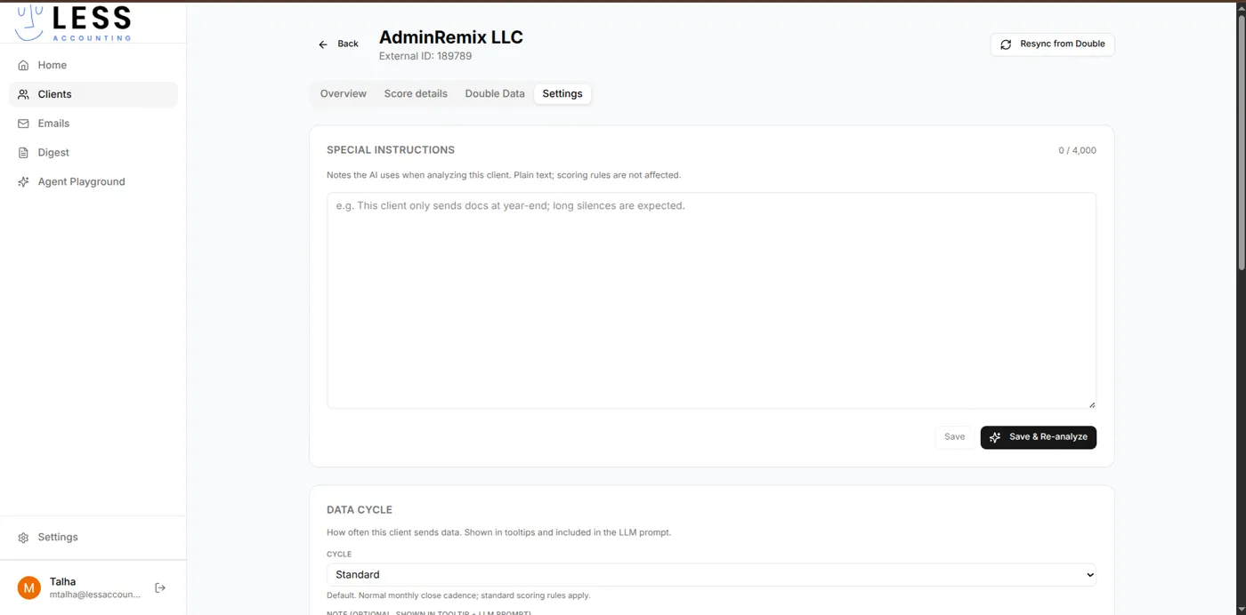The height and width of the screenshot is (615, 1246).
Task: Click the DATA CYCLE heading
Action: pyautogui.click(x=360, y=510)
